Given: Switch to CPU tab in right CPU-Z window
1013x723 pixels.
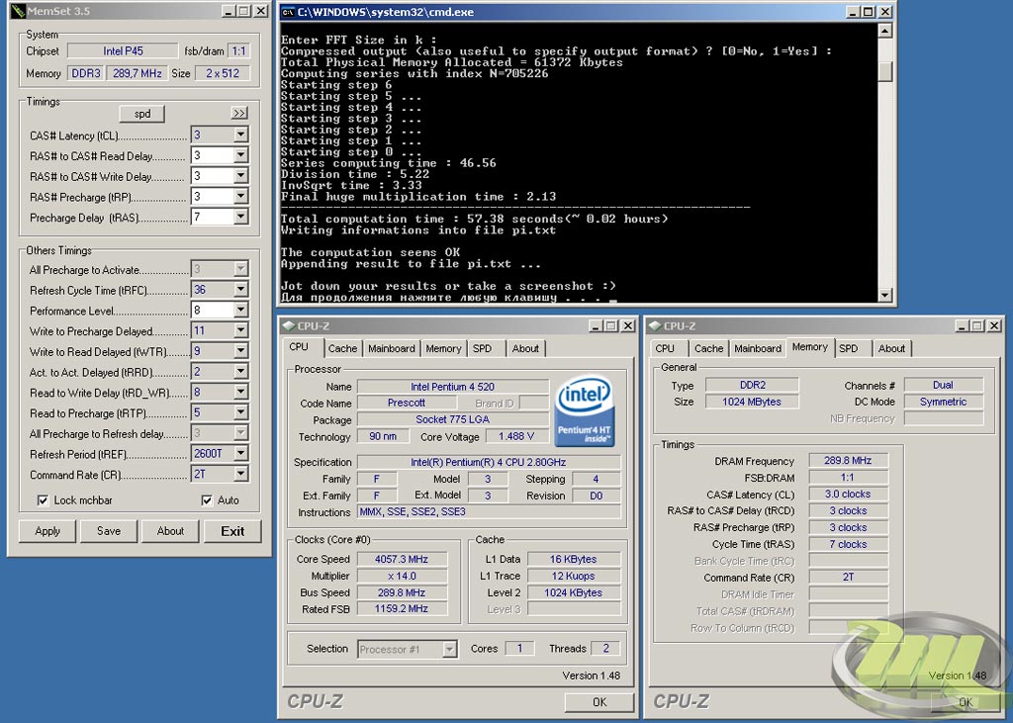Looking at the screenshot, I should [665, 348].
